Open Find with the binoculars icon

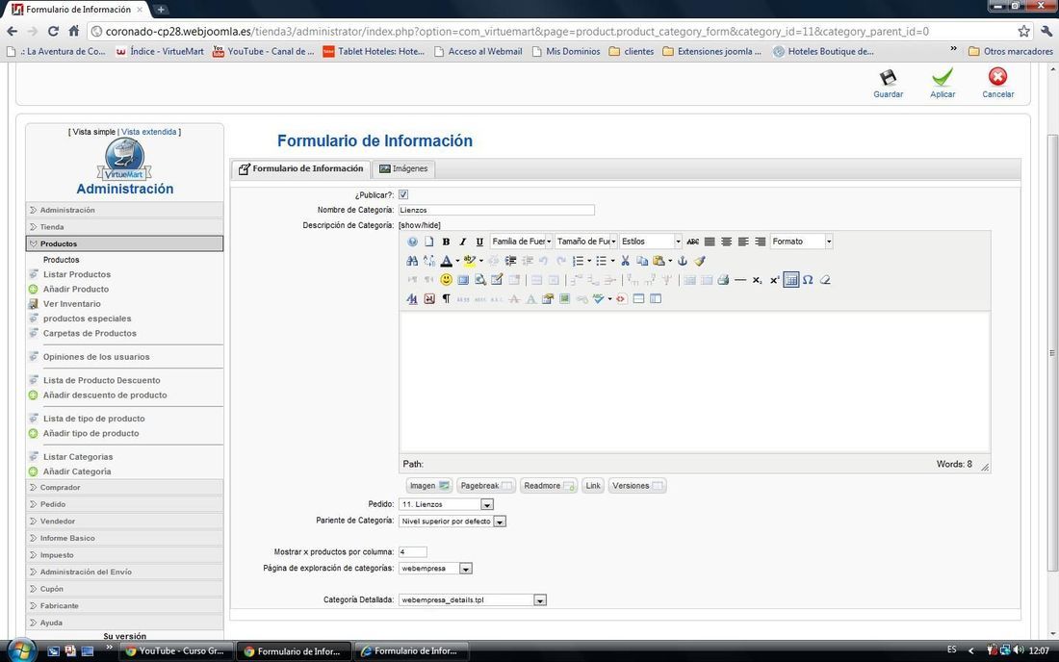412,261
